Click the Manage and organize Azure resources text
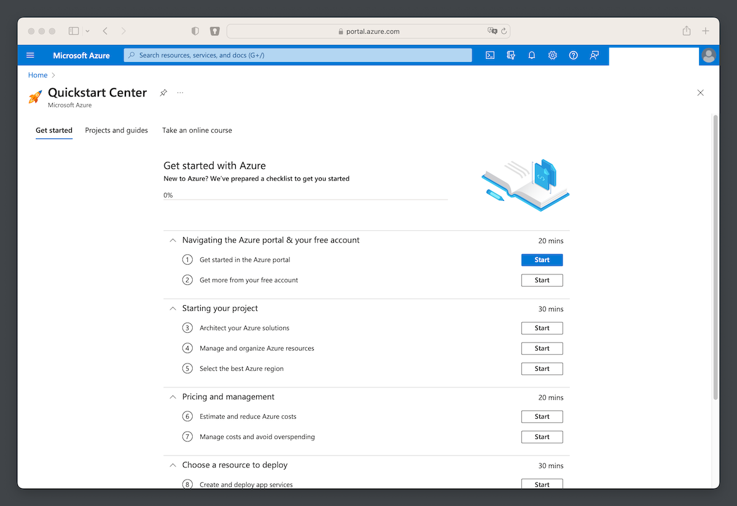This screenshot has height=506, width=737. (x=257, y=348)
